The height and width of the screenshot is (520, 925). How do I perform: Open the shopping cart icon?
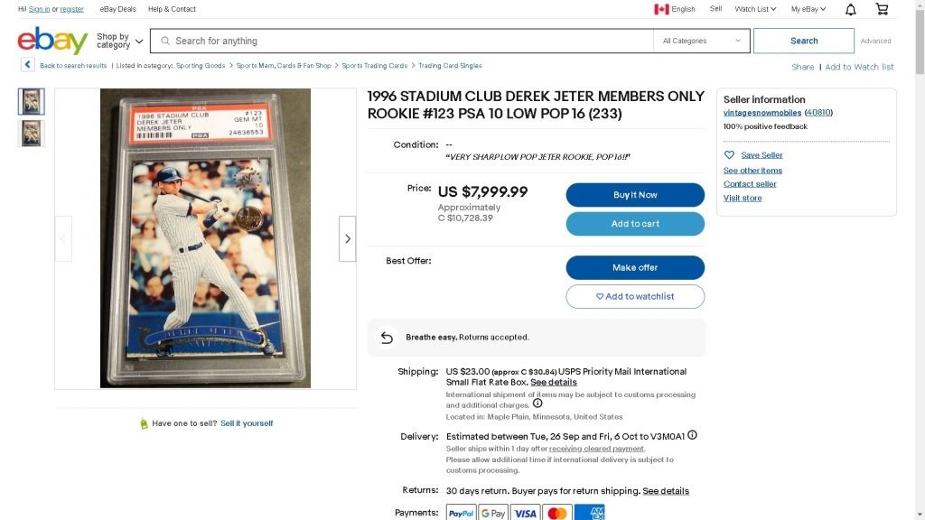pos(882,9)
